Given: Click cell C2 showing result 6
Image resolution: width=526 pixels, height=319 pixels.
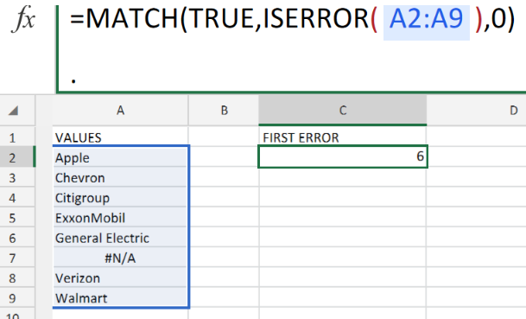Looking at the screenshot, I should pos(343,156).
